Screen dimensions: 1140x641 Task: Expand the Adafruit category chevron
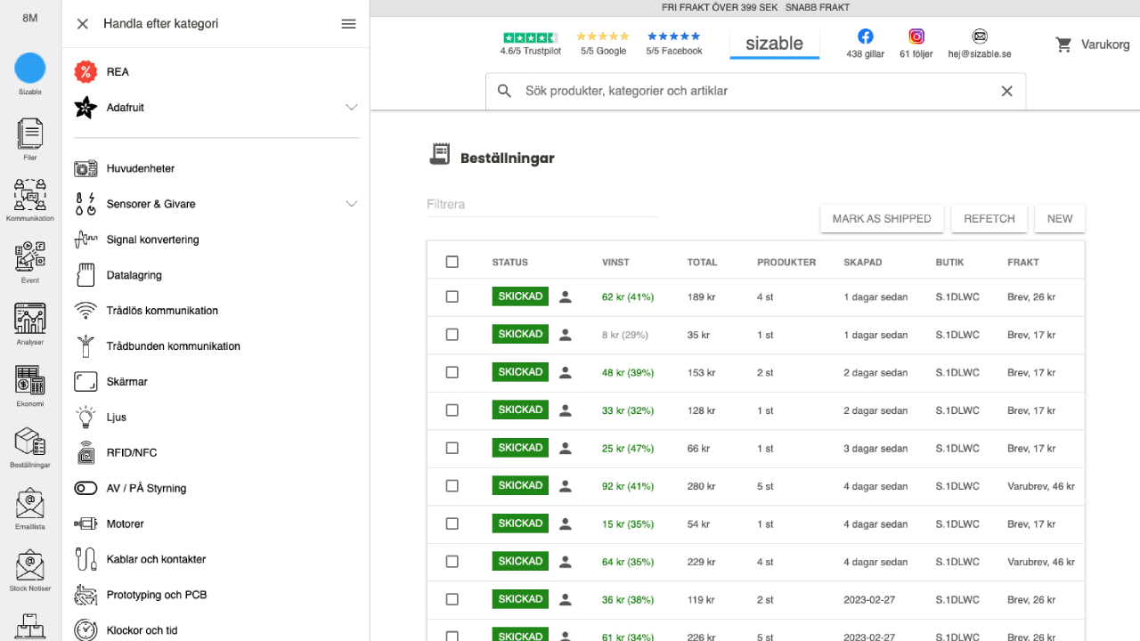[351, 108]
